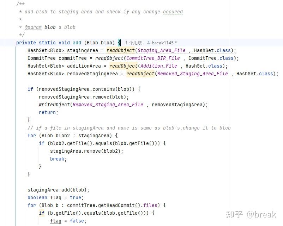Click the break keyword inside the for loop

point(57,159)
